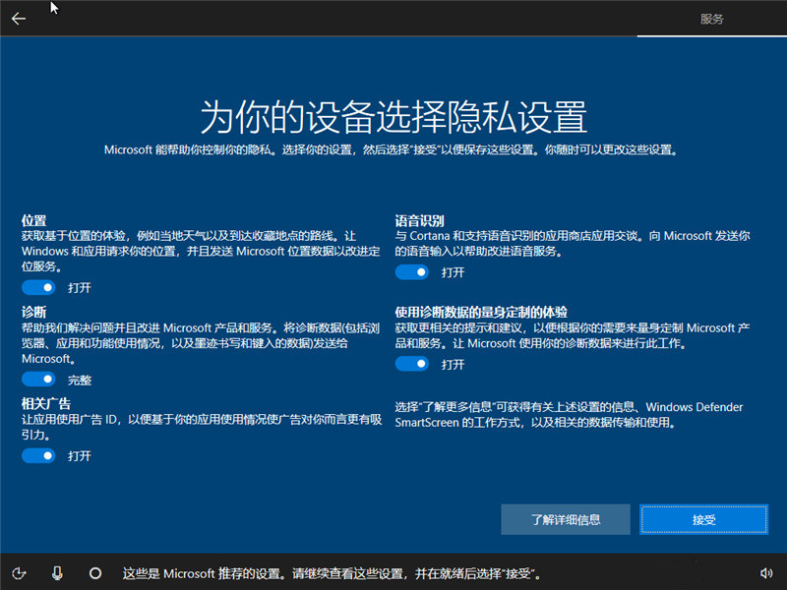Disable the 位置 location toggle
Screen dimensions: 787x590
coord(37,286)
